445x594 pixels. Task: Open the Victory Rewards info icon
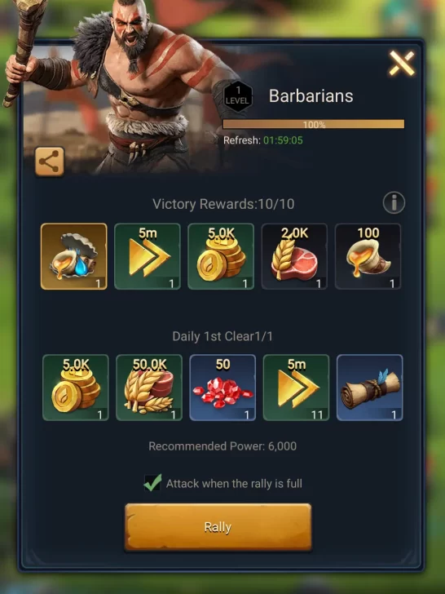[394, 202]
